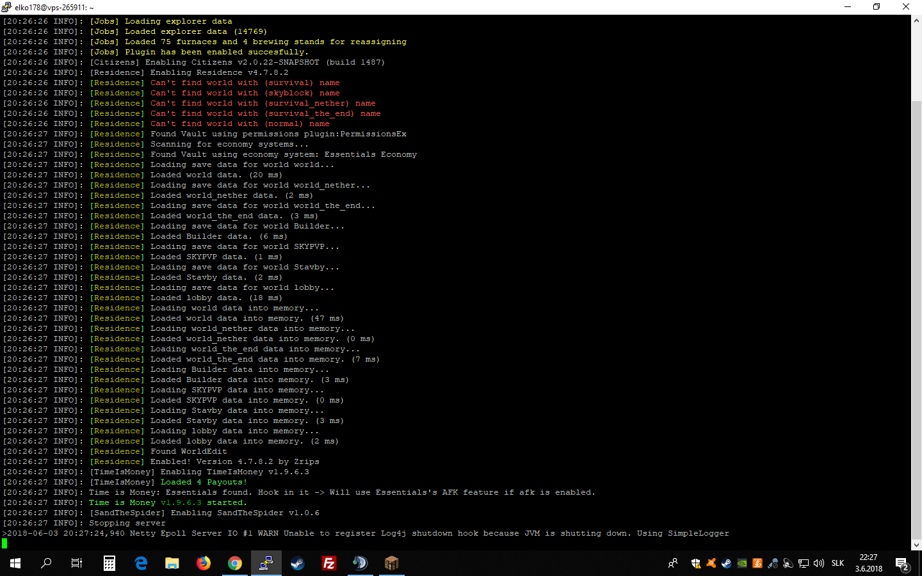Open the clock and calendar flyout
Screen dimensions: 922x576
[868, 563]
